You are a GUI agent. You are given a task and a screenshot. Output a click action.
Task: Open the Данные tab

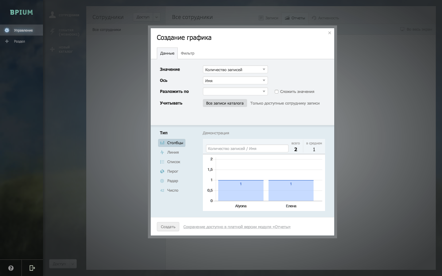(x=167, y=53)
